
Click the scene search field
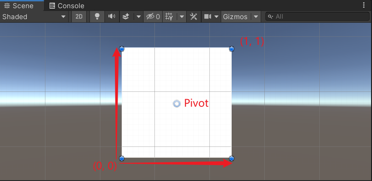[x=317, y=17]
